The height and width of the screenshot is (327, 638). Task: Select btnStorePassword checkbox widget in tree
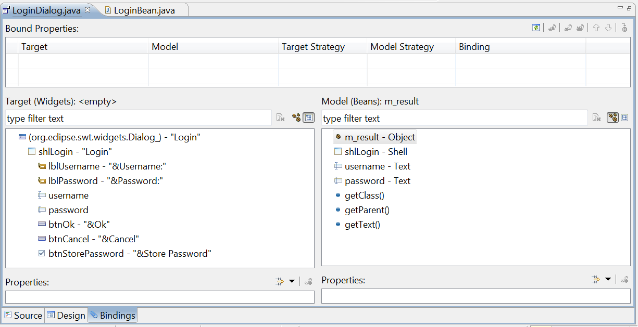point(125,254)
